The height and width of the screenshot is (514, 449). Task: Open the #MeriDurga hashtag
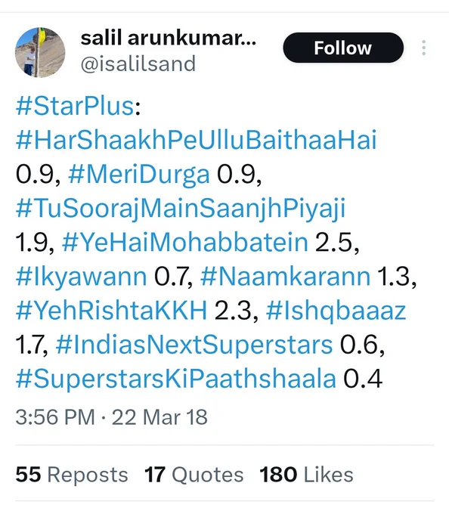[139, 175]
